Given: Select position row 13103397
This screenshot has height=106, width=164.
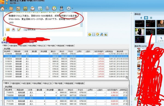Looking at the screenshot, I should pos(66,77).
